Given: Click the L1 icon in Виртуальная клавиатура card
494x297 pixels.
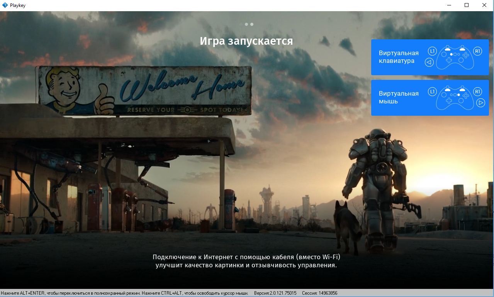Looking at the screenshot, I should tap(432, 51).
